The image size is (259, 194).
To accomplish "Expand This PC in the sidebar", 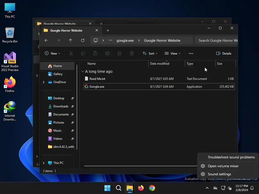I will coord(44,163).
